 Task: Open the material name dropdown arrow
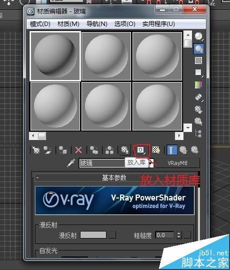coord(151,163)
